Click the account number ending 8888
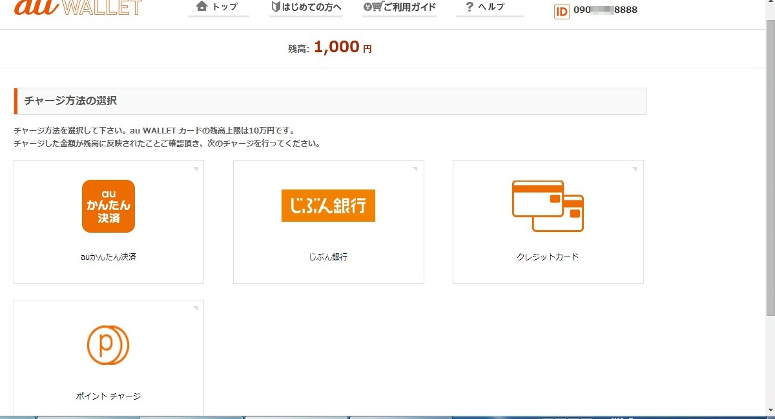Viewport: 775px width, 419px height. point(605,10)
